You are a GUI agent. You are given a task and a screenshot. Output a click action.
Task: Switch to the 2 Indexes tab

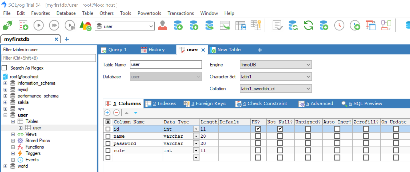161,104
